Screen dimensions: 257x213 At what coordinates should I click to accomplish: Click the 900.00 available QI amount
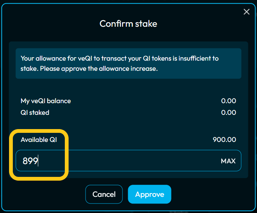click(224, 140)
